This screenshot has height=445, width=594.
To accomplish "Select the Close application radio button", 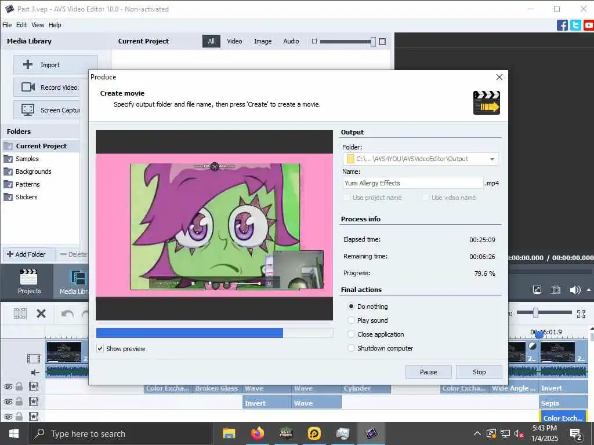I will (351, 334).
